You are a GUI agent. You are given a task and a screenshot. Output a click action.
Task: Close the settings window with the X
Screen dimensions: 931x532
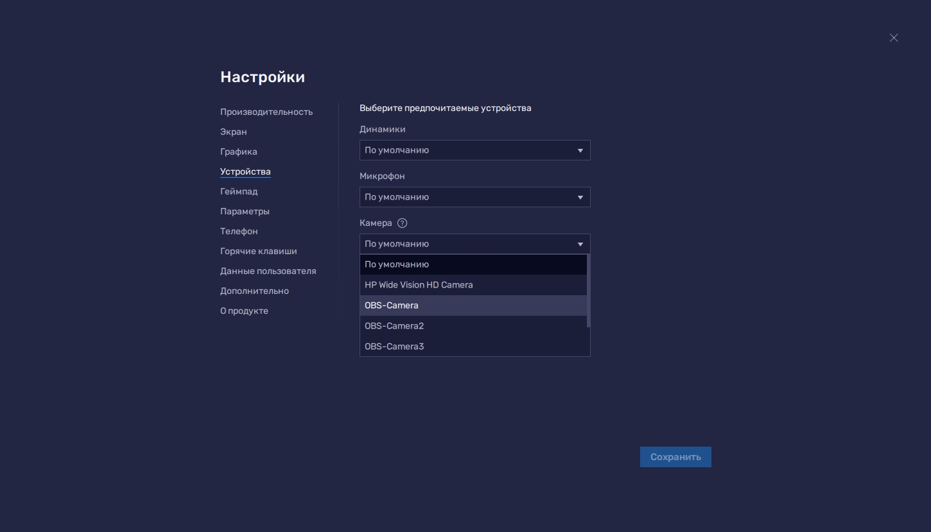pyautogui.click(x=894, y=38)
